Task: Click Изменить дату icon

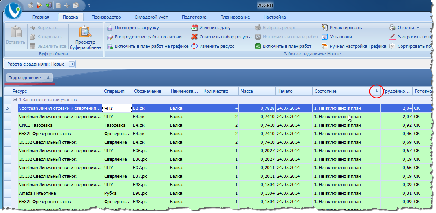Action: tap(195, 28)
